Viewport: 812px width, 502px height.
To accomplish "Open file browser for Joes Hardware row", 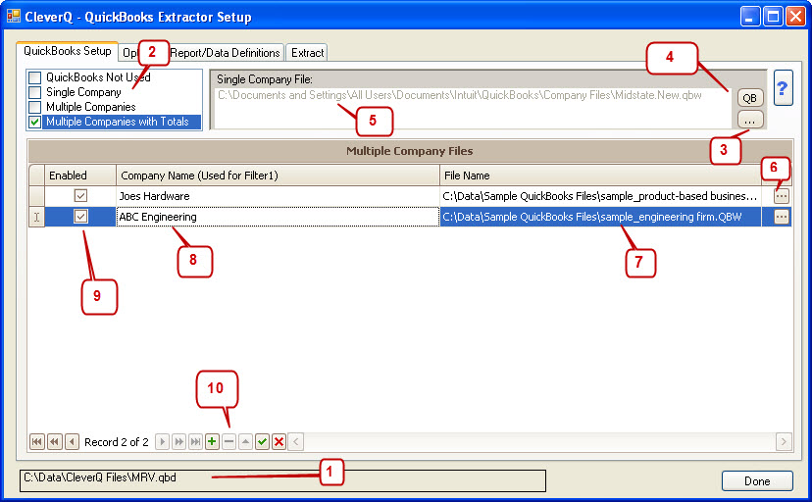I will pos(781,196).
